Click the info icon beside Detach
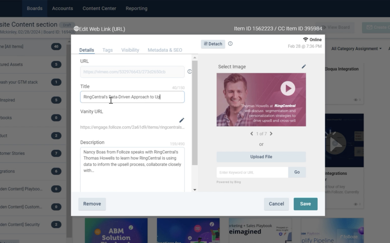Viewport: 390px width, 243px height. 230,44
